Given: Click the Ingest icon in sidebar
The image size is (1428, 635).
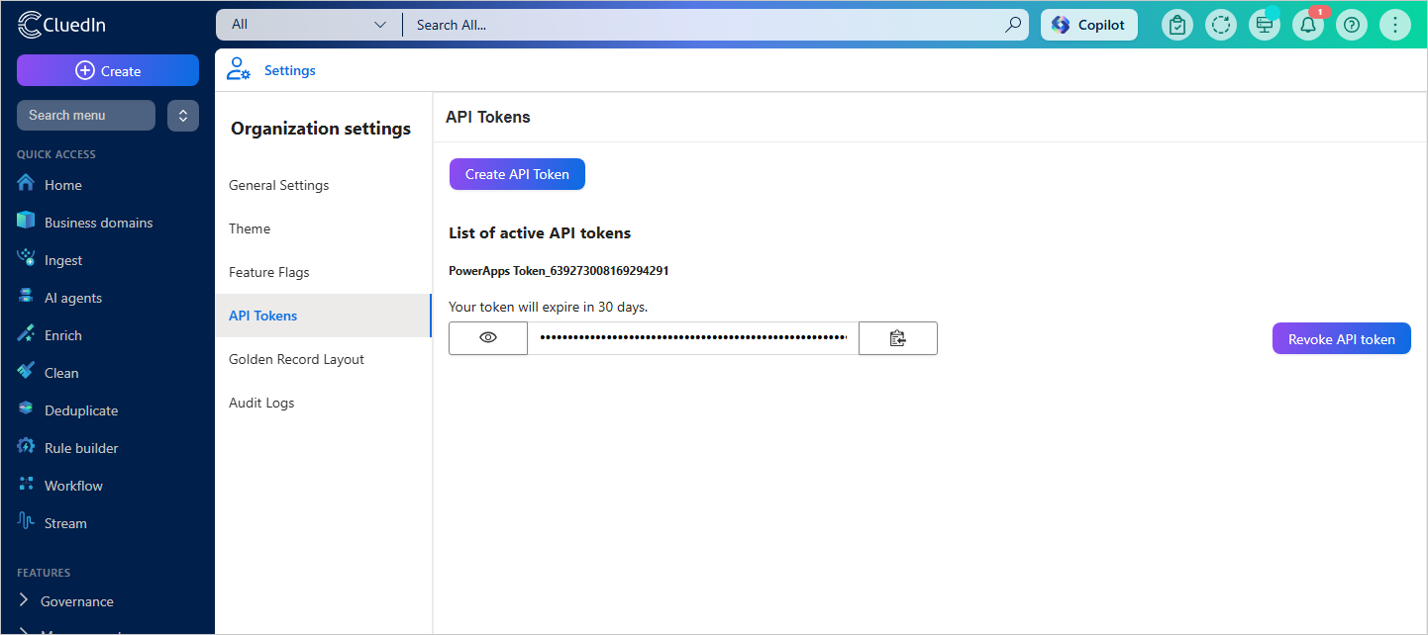Looking at the screenshot, I should (x=27, y=259).
